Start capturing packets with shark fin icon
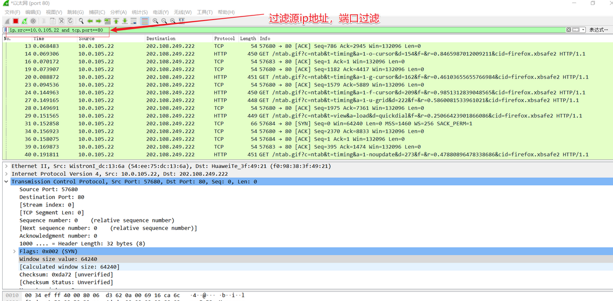 click(7, 21)
